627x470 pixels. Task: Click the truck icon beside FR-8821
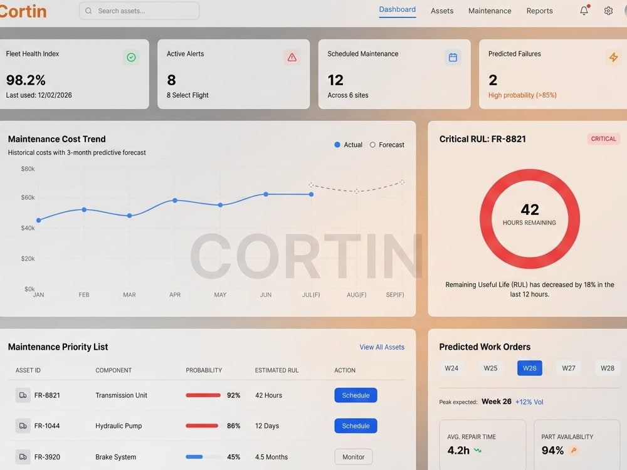pyautogui.click(x=23, y=395)
